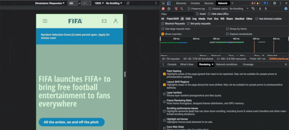
Task: Click the FIFA logo
Action: (x=75, y=21)
